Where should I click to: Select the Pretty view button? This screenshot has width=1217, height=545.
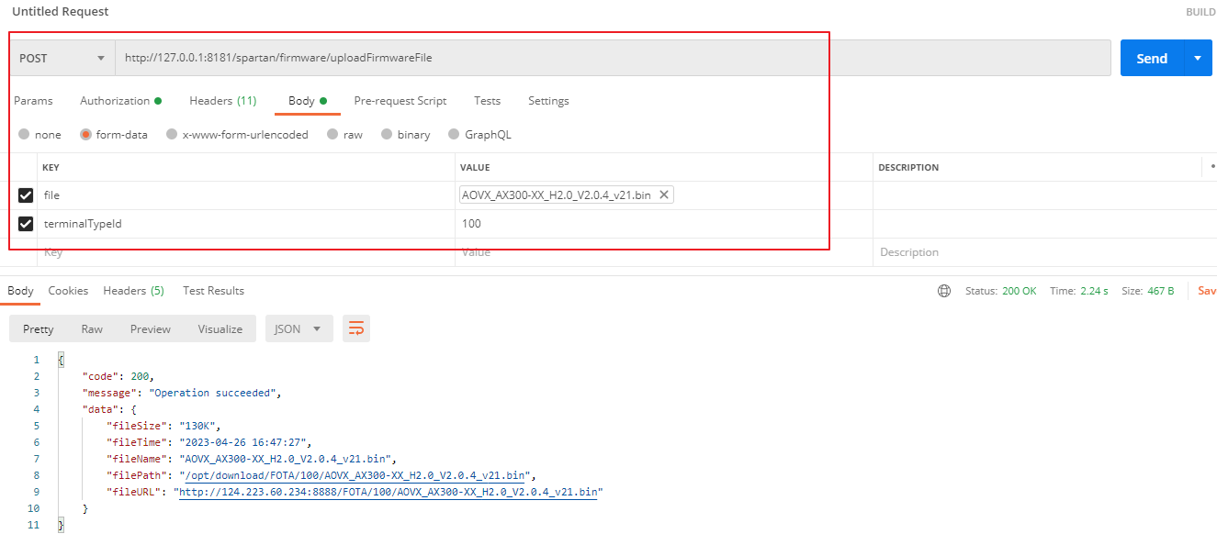pyautogui.click(x=39, y=328)
